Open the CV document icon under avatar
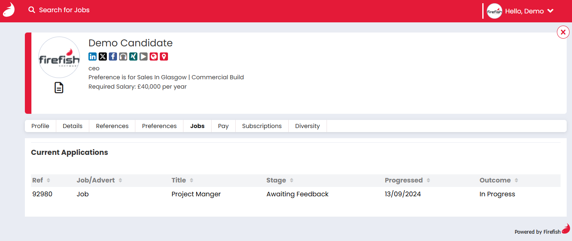Screen dimensions: 572x241 click(59, 87)
